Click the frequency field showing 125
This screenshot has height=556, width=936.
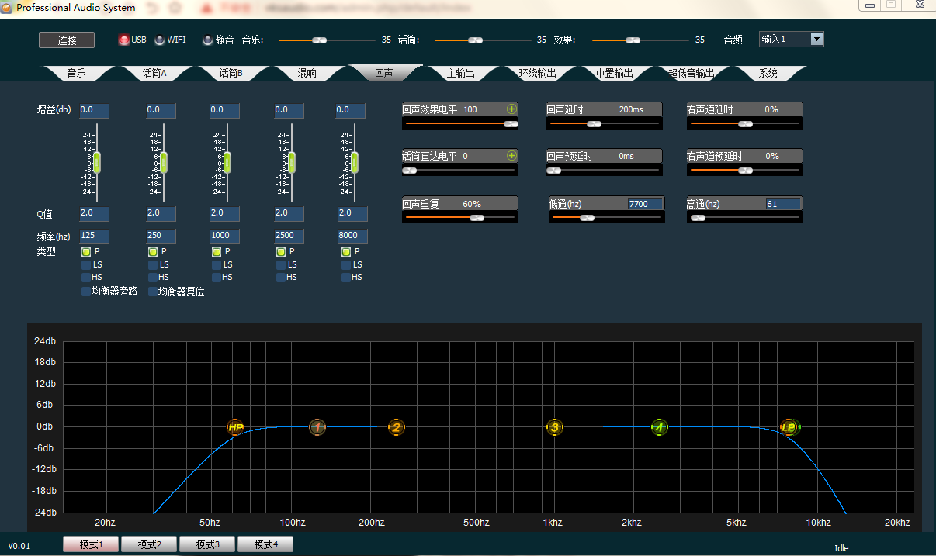(x=94, y=236)
